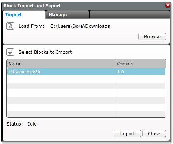Click the Close button
The image size is (173, 144).
154,133
